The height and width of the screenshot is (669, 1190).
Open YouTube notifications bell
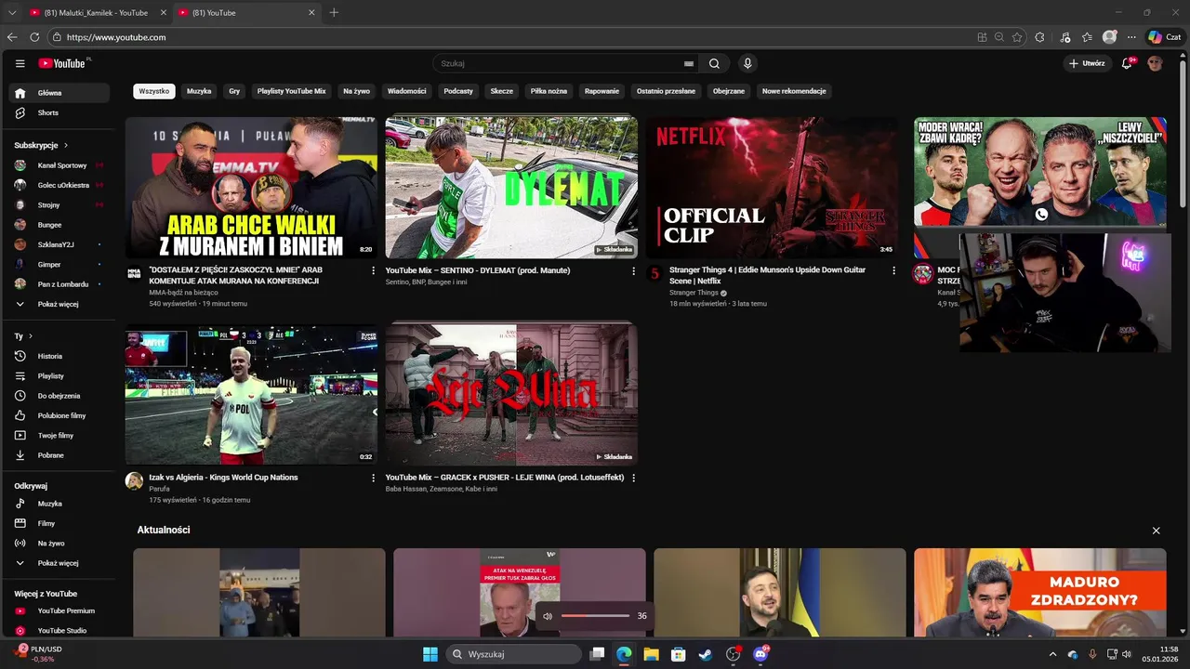point(1127,63)
